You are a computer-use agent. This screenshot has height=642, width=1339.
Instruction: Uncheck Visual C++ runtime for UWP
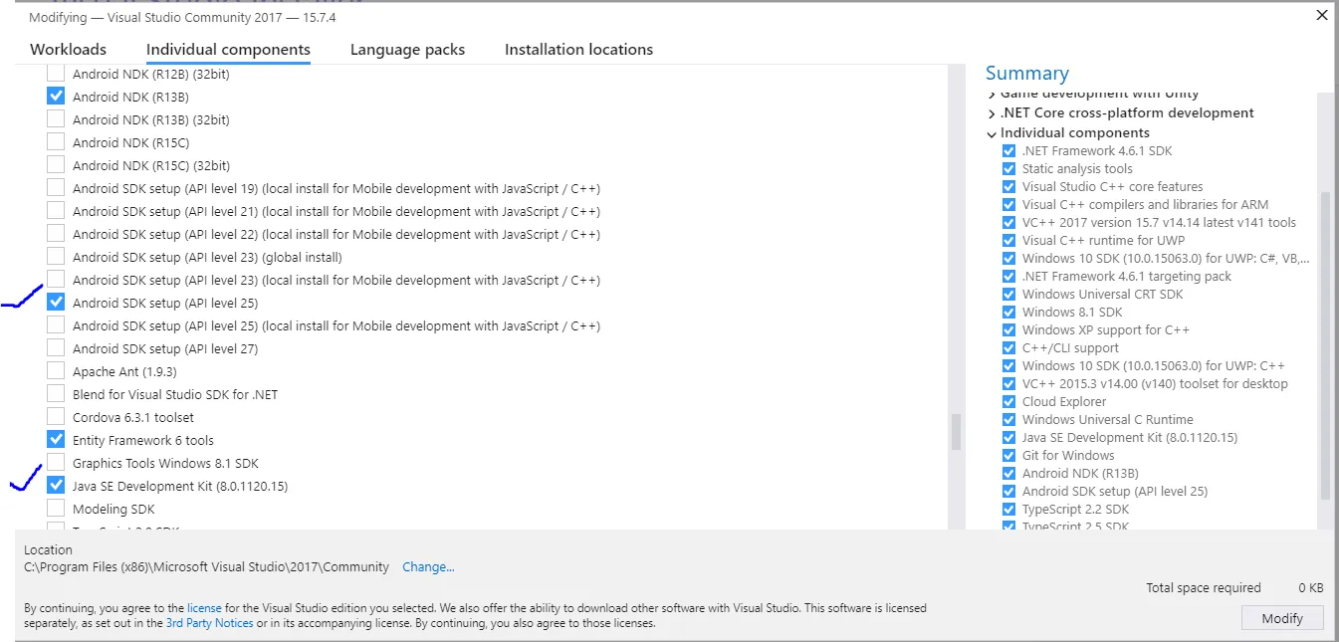coord(1008,241)
